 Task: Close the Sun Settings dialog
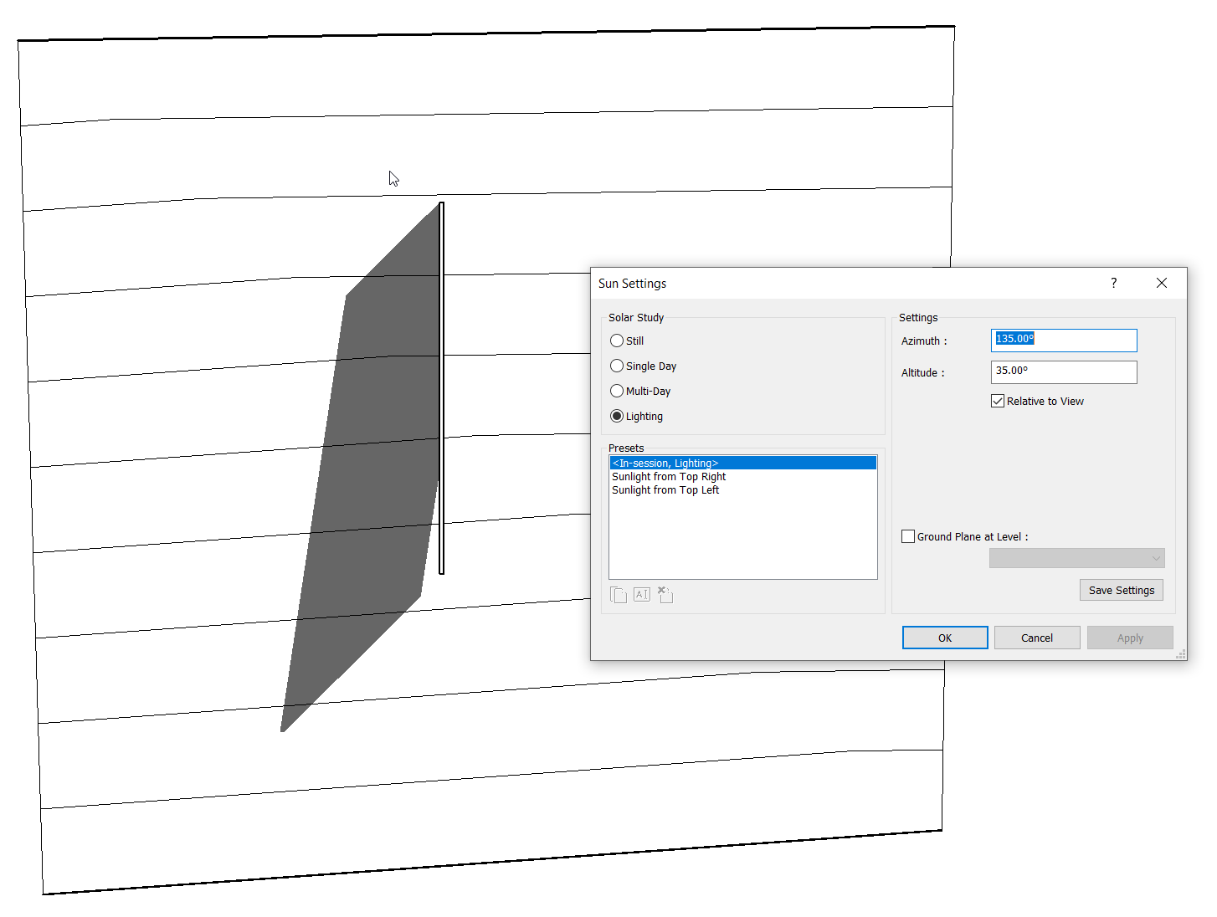(x=1162, y=283)
